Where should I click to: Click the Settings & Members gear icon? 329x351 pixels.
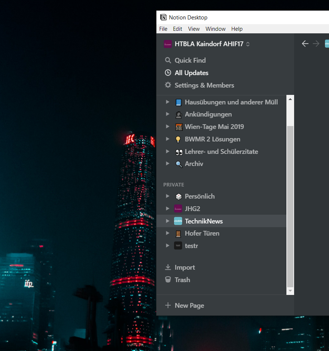pyautogui.click(x=168, y=85)
